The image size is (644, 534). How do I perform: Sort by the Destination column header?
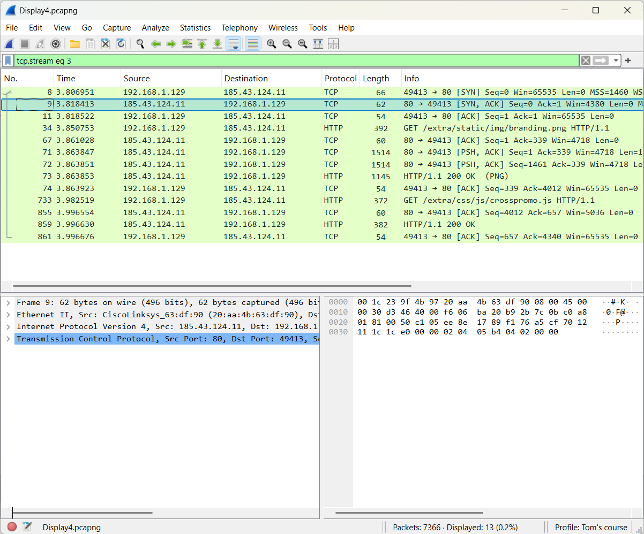pos(271,79)
